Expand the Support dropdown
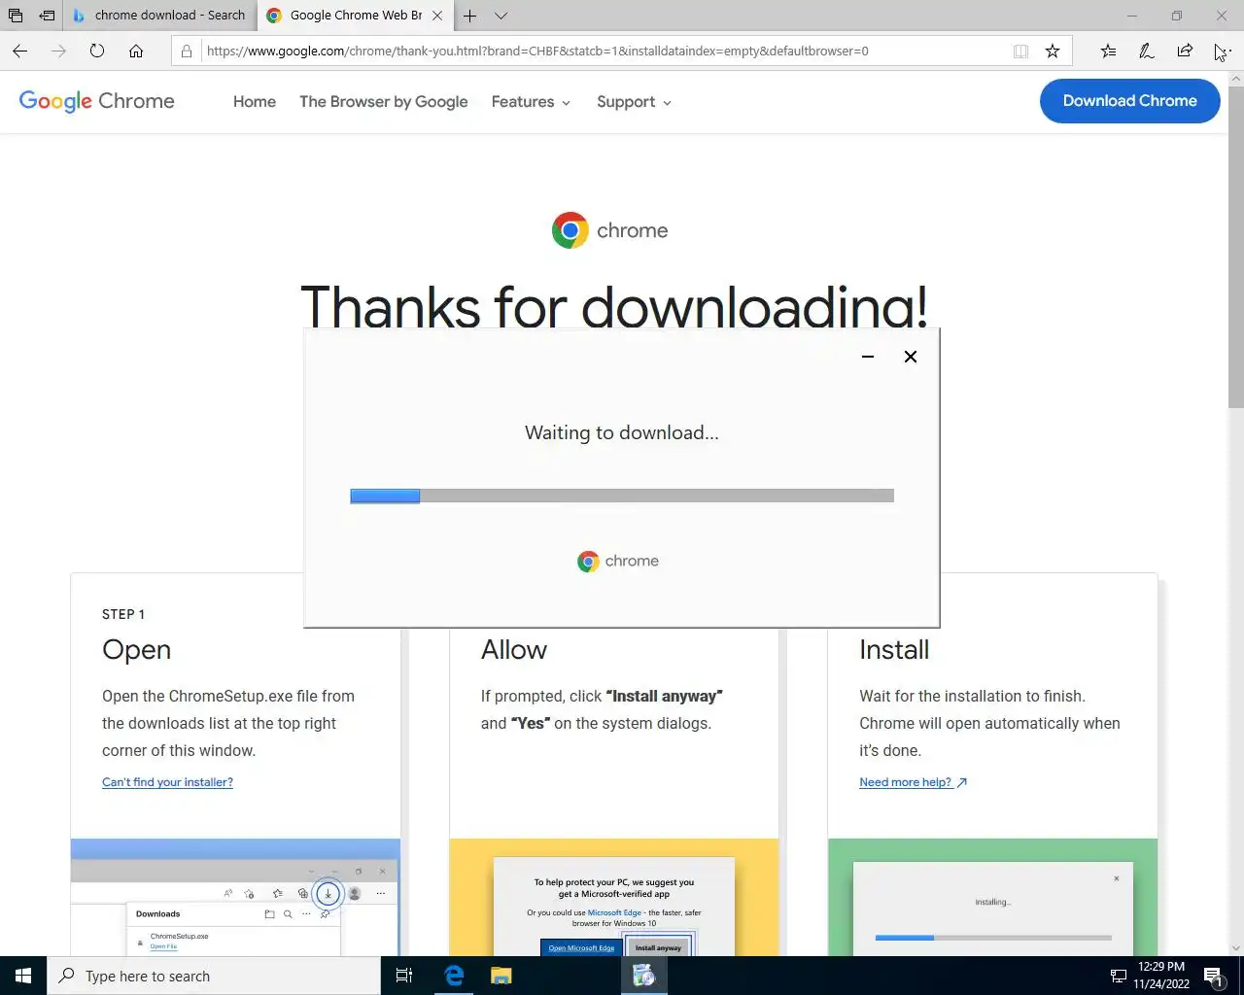This screenshot has height=995, width=1244. point(634,101)
